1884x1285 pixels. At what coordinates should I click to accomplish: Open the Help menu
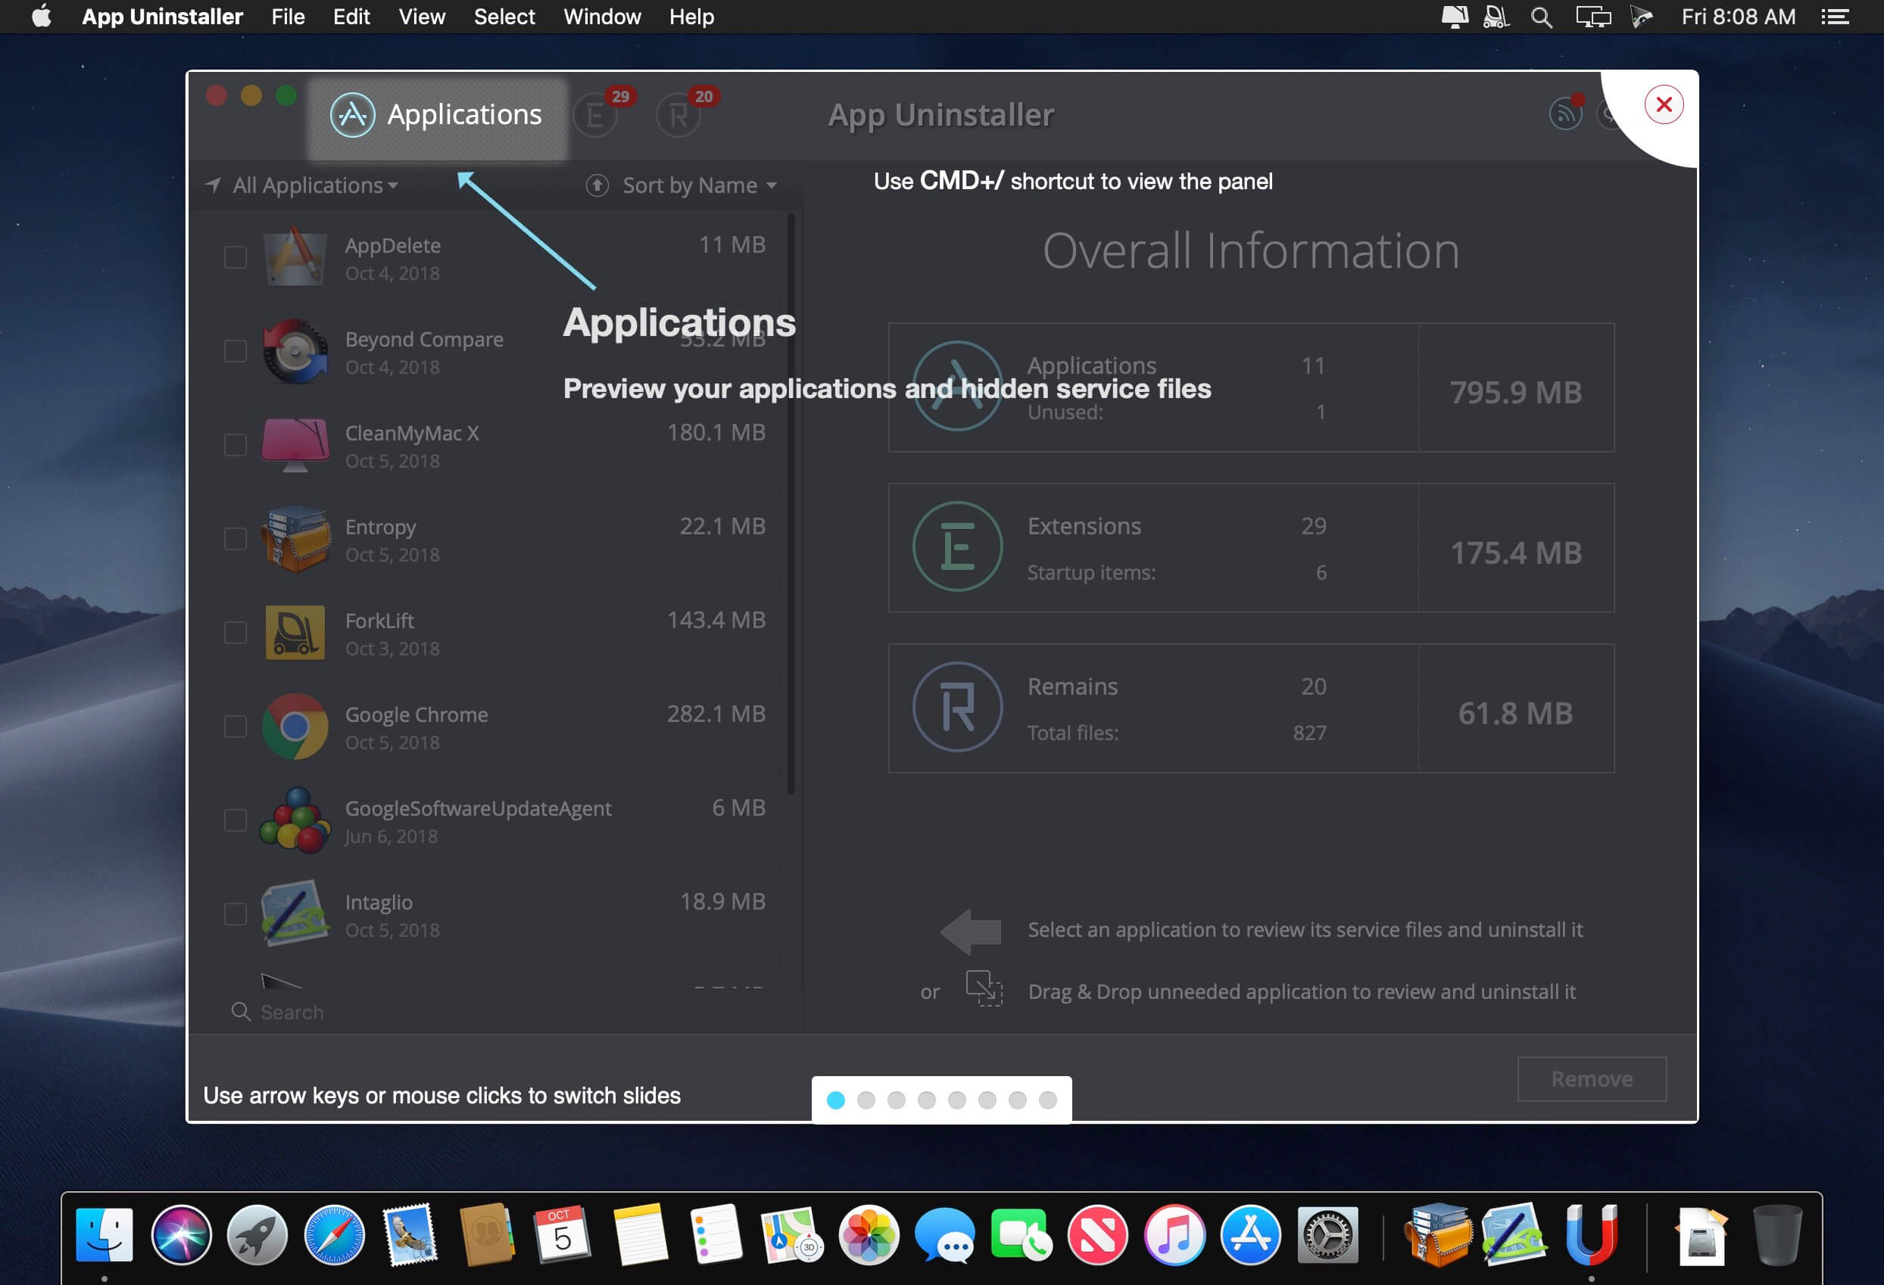691,17
